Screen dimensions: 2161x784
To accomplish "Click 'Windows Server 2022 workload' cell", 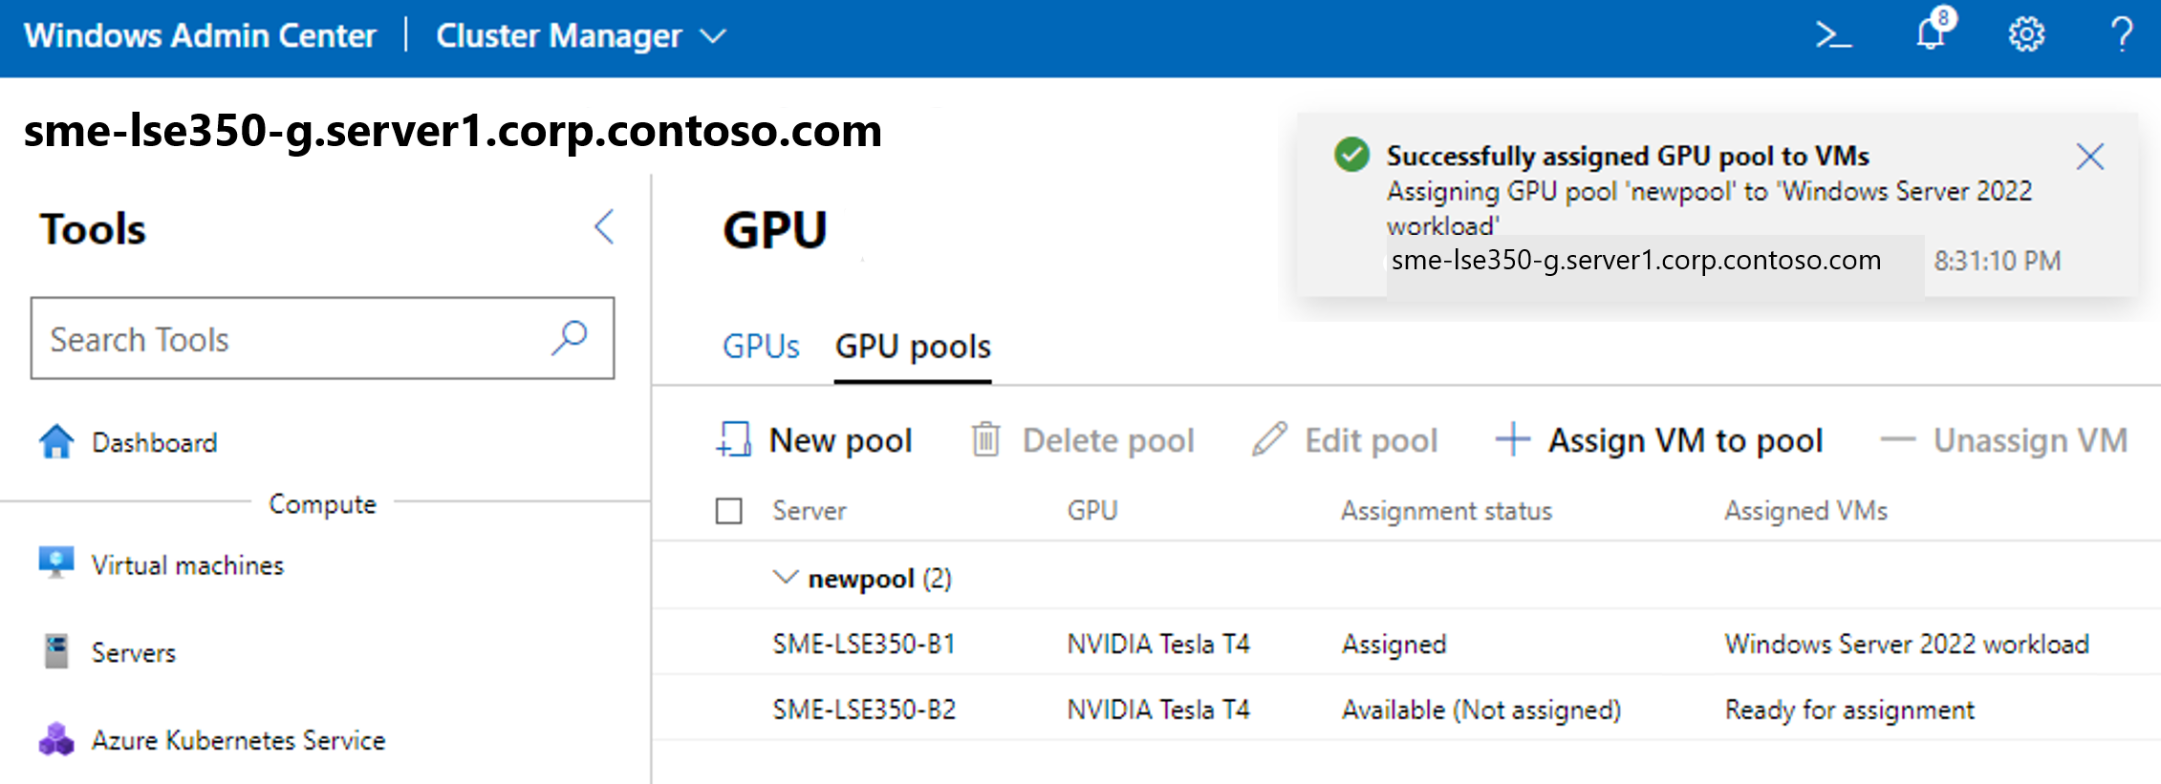I will pos(1907,644).
